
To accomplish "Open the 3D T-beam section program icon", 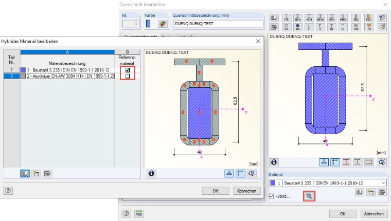I will [x=382, y=17].
